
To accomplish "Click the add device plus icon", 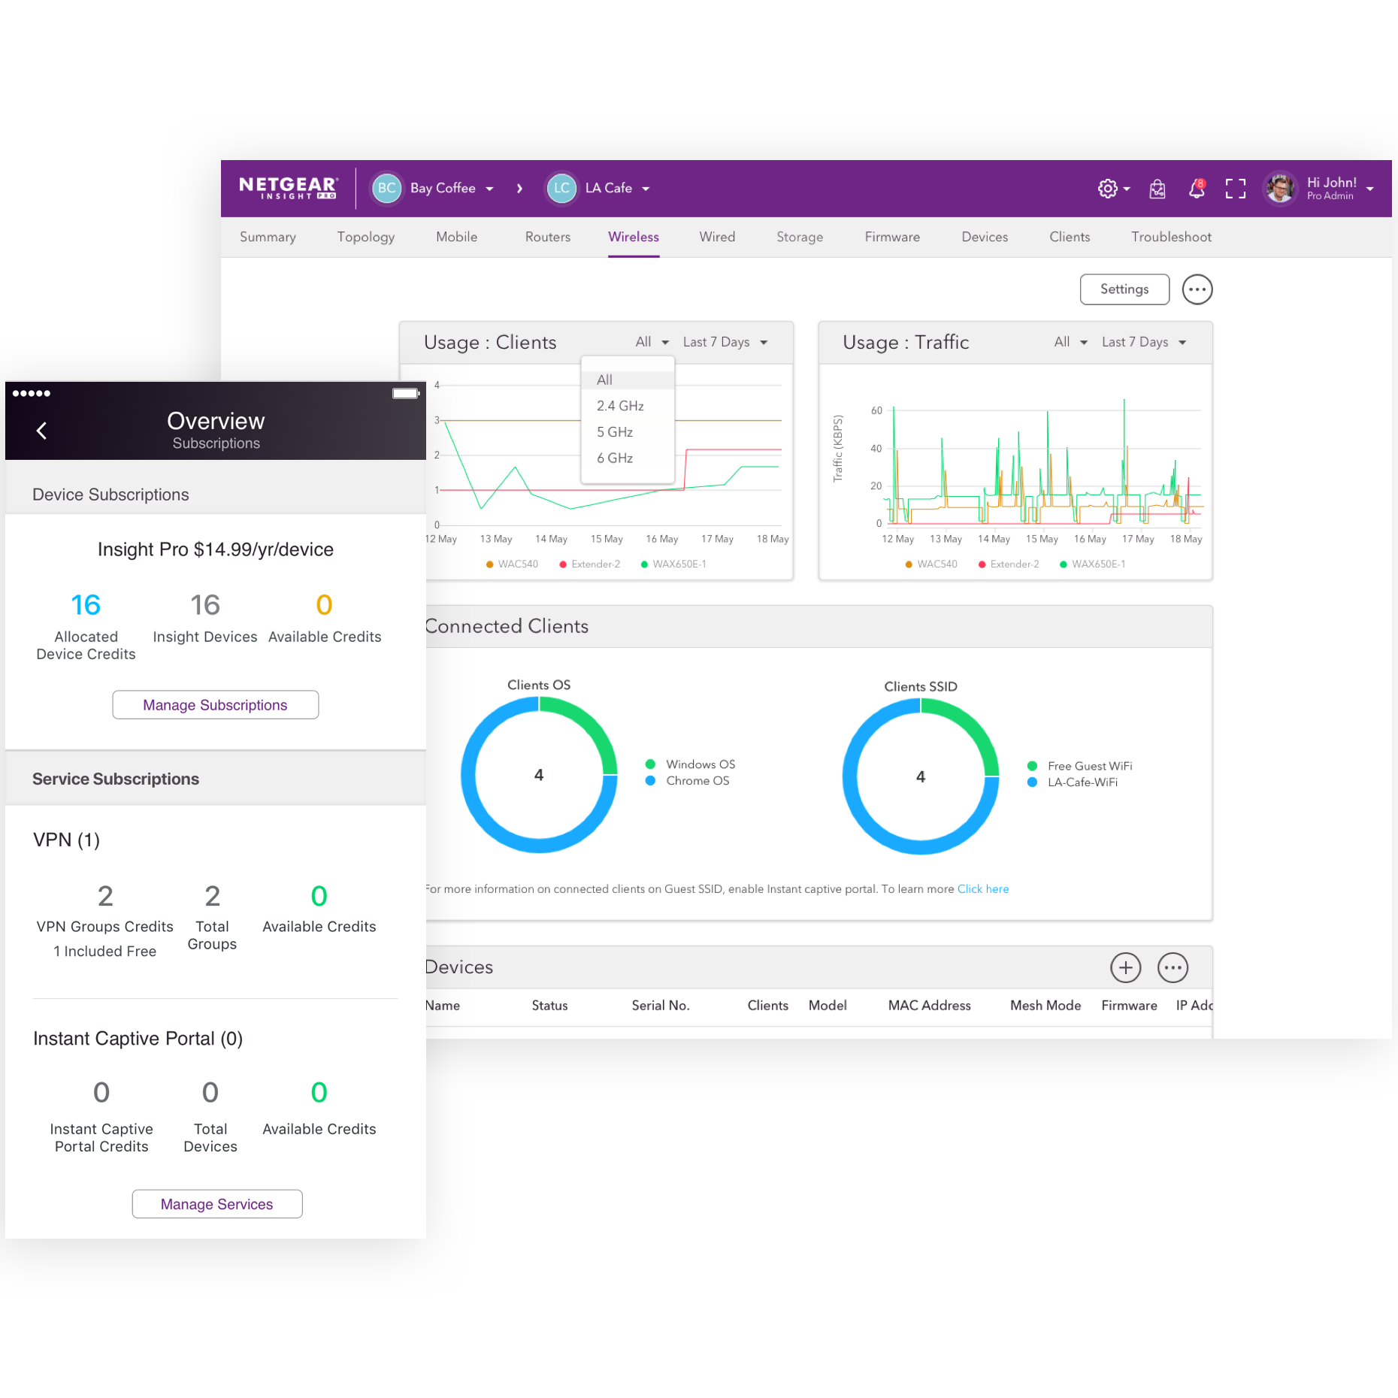I will 1125,967.
